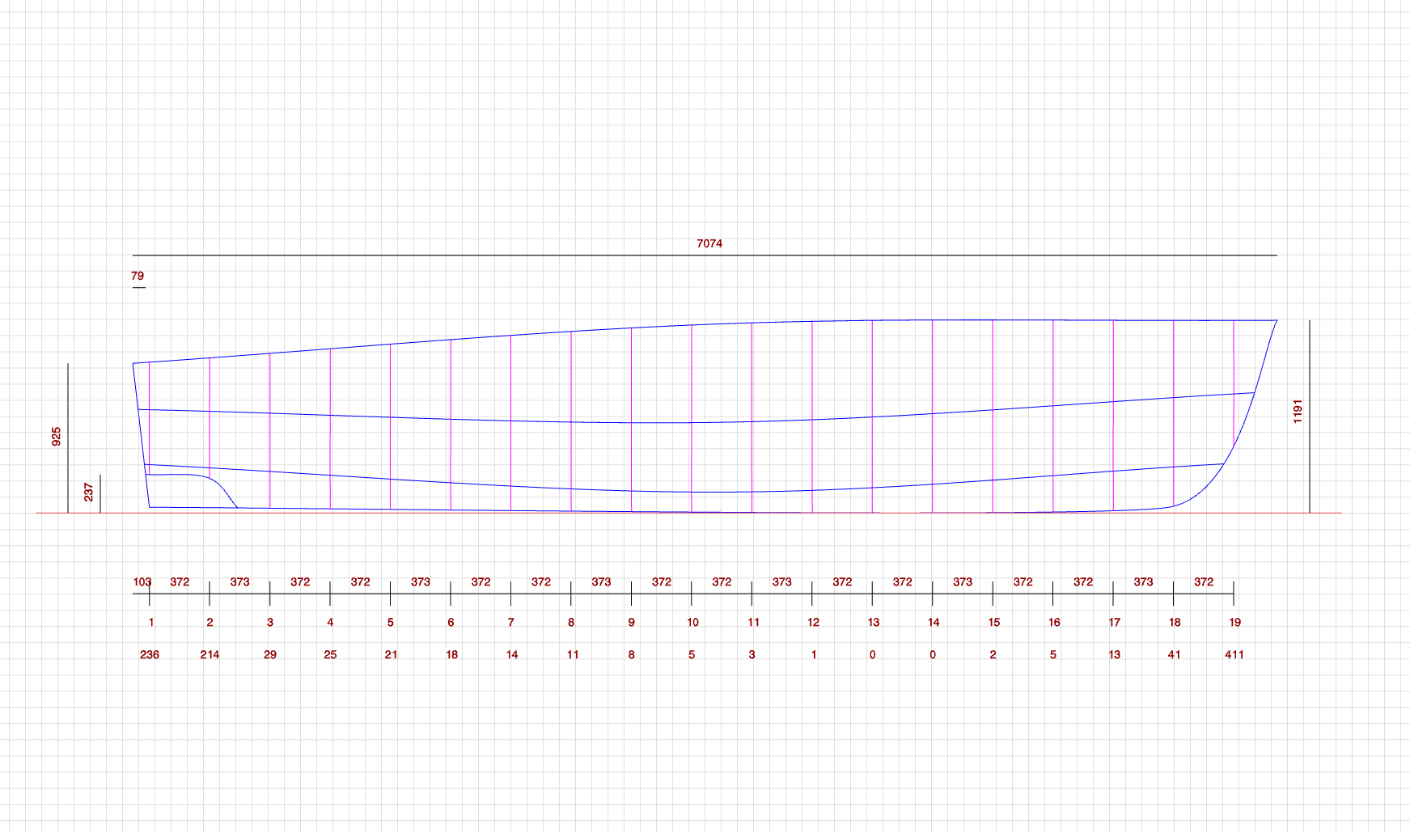Click the 103 spacing label

pyautogui.click(x=142, y=581)
